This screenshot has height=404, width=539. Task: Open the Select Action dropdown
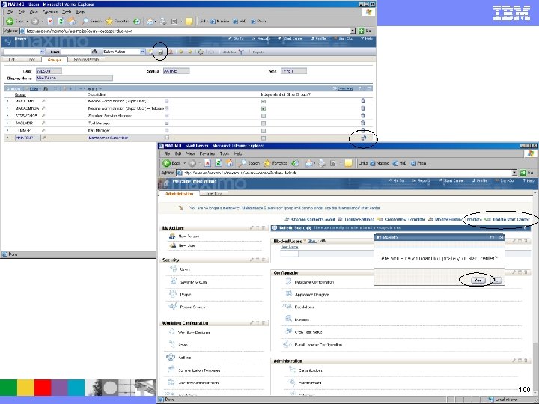click(x=142, y=52)
